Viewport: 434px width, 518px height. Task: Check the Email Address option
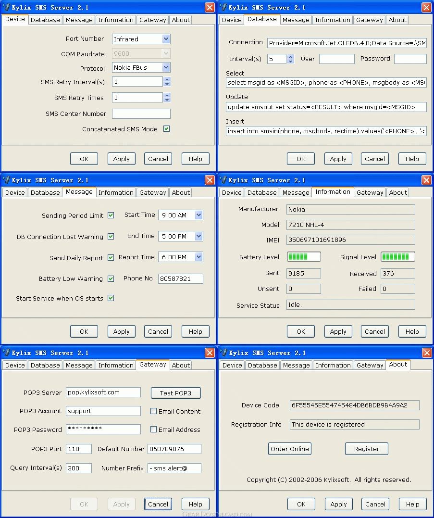click(x=153, y=429)
